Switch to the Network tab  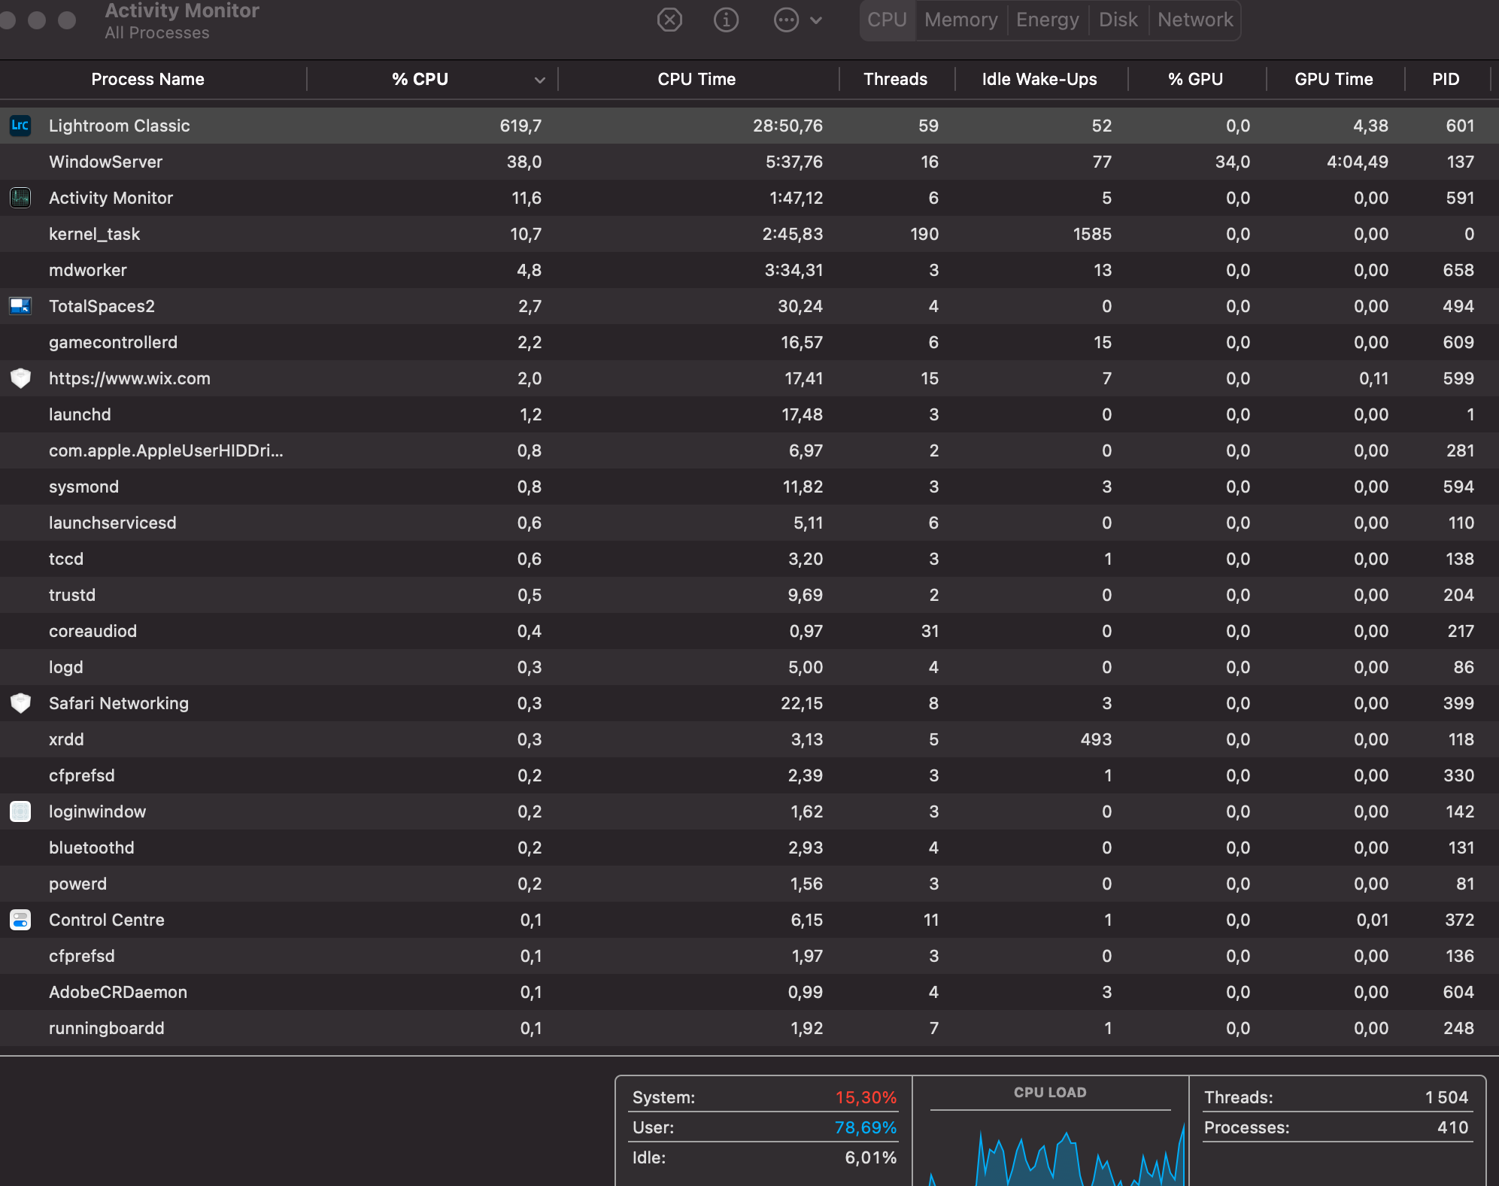(1195, 20)
